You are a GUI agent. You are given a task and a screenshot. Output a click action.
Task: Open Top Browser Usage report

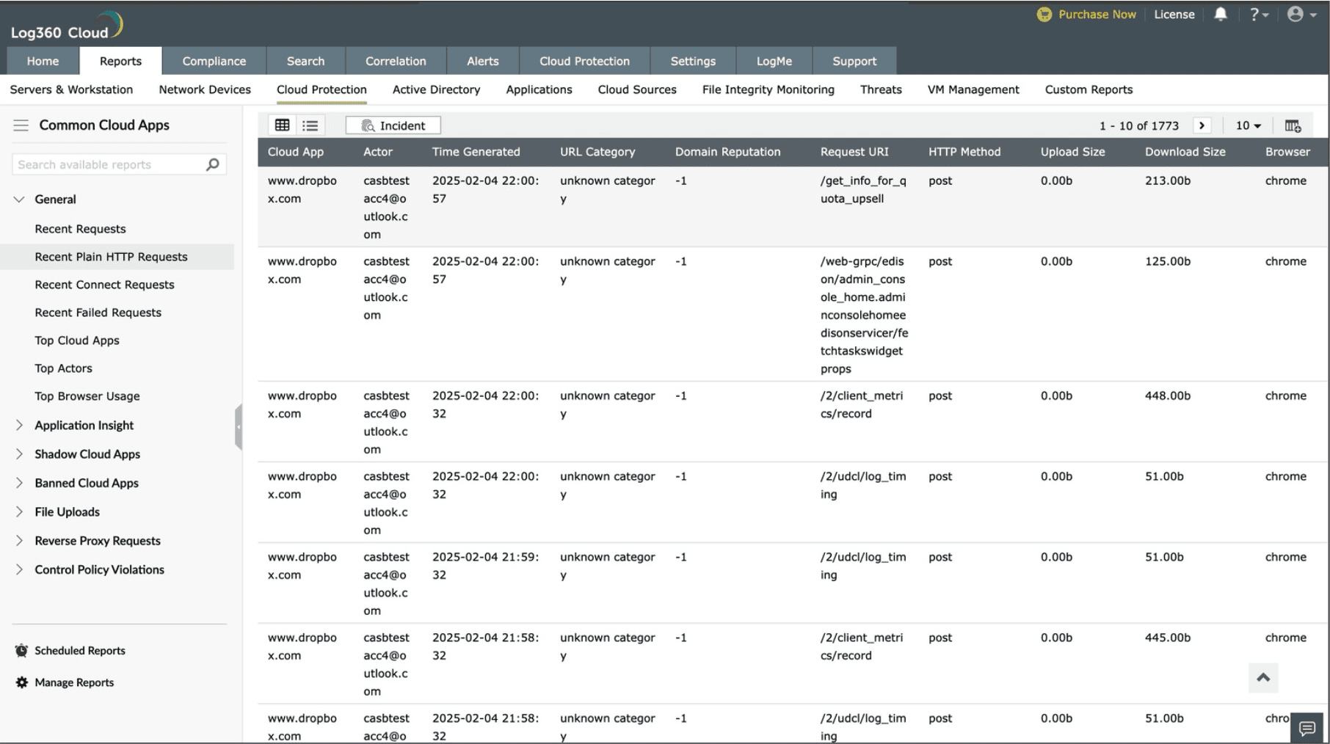(x=87, y=396)
